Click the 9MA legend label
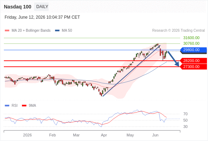The width and height of the screenshot is (208, 141). [x=32, y=106]
